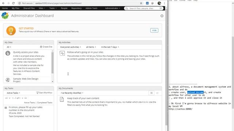Click highlighted upload document text in Notepad
Screen dimensions: 234x131
tap(195, 92)
